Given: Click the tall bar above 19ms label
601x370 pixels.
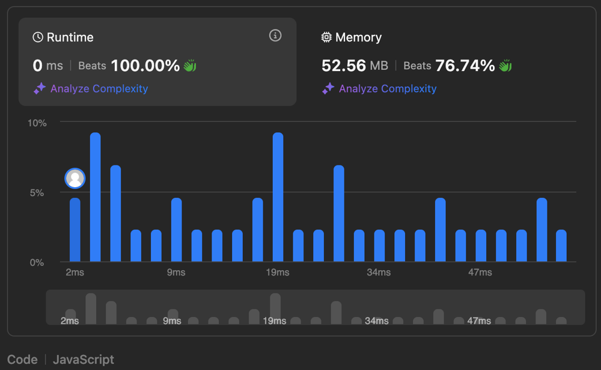Looking at the screenshot, I should coord(278,199).
